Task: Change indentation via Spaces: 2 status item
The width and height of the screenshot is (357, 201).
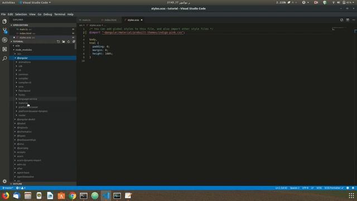Action: tap(295, 188)
